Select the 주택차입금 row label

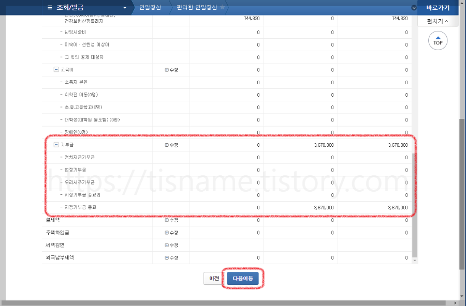(57, 233)
